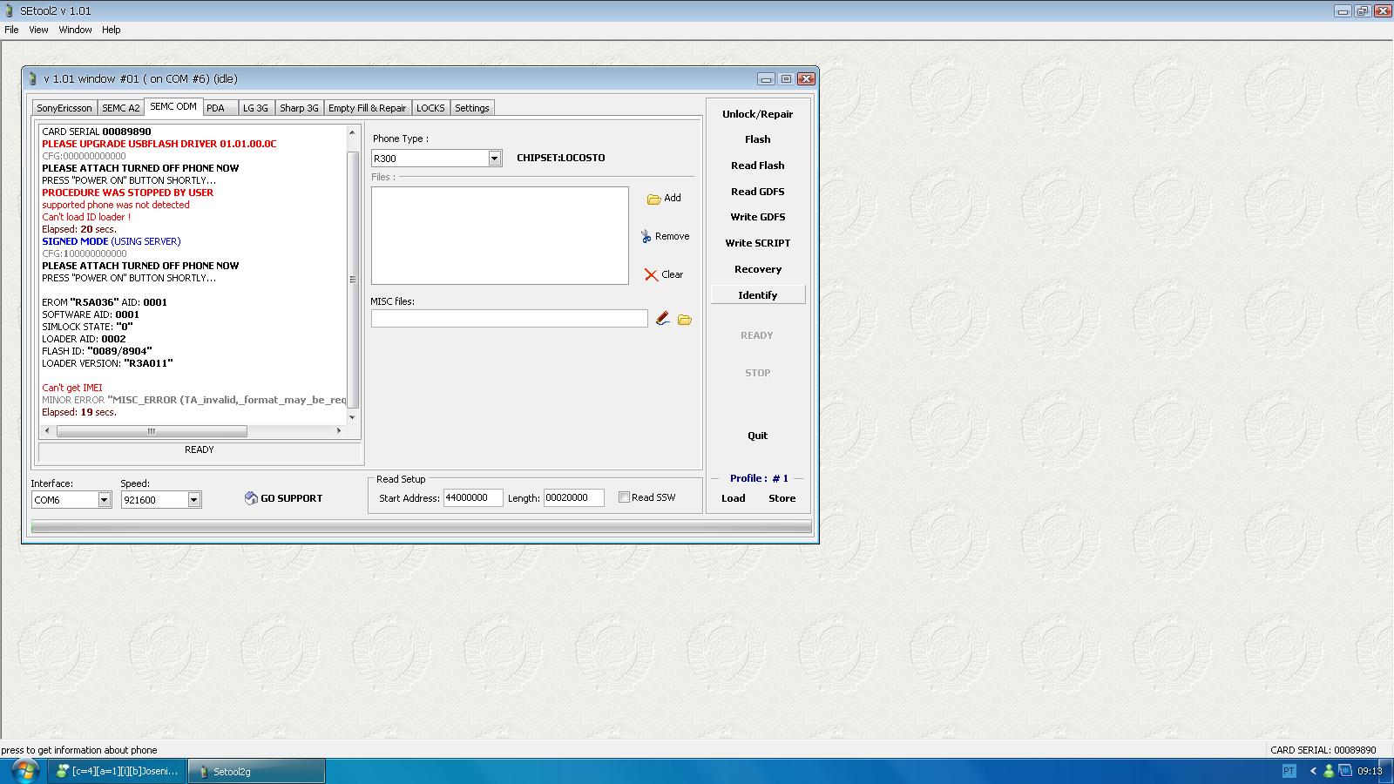Image resolution: width=1394 pixels, height=784 pixels.
Task: Click the Setool2g taskbar button
Action: pyautogui.click(x=256, y=771)
